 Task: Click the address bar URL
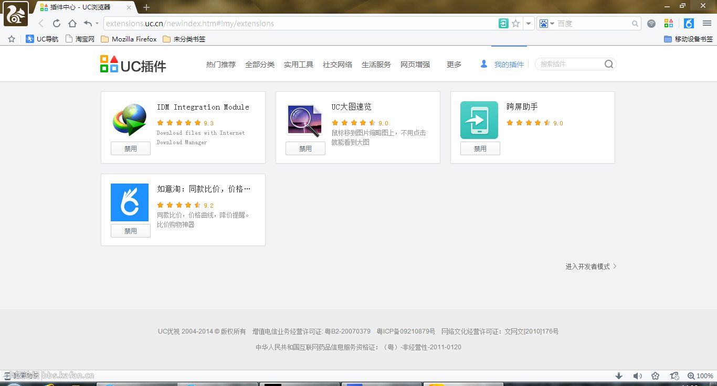point(189,24)
